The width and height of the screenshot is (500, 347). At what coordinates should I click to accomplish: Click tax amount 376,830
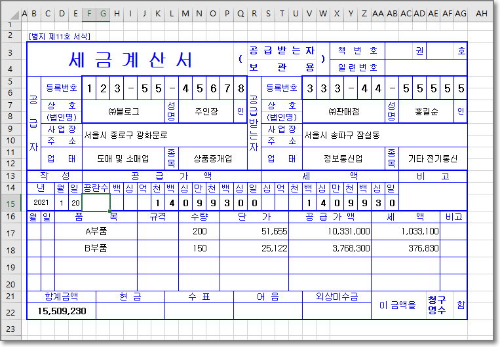pyautogui.click(x=406, y=248)
